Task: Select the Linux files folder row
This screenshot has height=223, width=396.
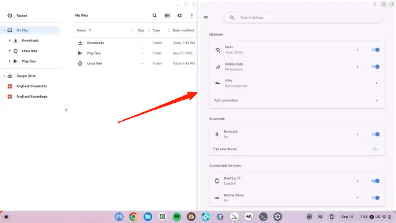Action: pos(136,63)
